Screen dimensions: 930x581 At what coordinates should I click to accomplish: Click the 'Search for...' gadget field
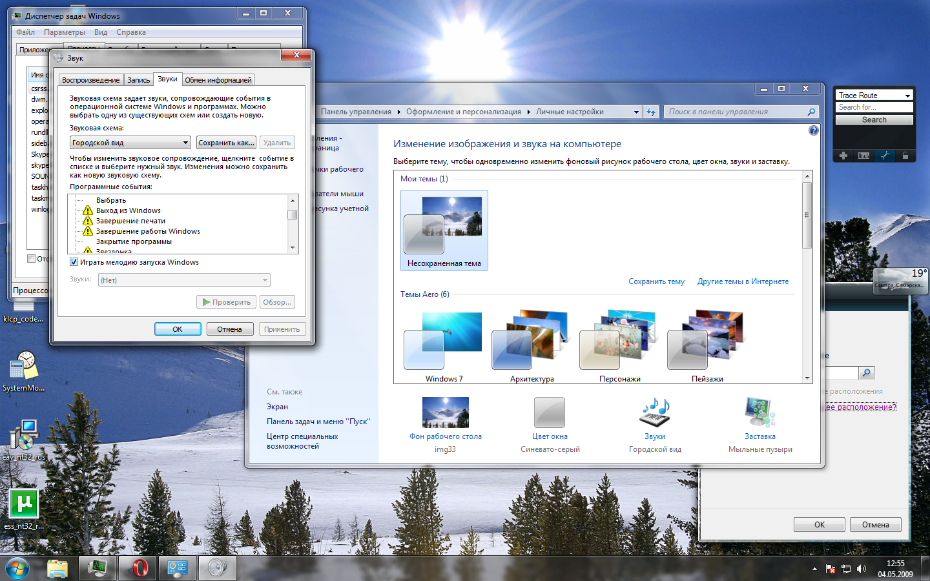[874, 107]
